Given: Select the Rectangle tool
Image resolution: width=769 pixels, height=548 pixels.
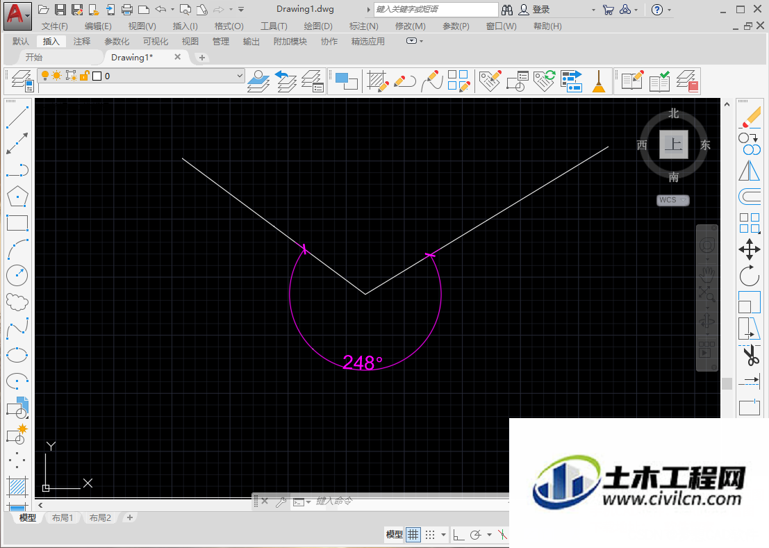Looking at the screenshot, I should 17,223.
